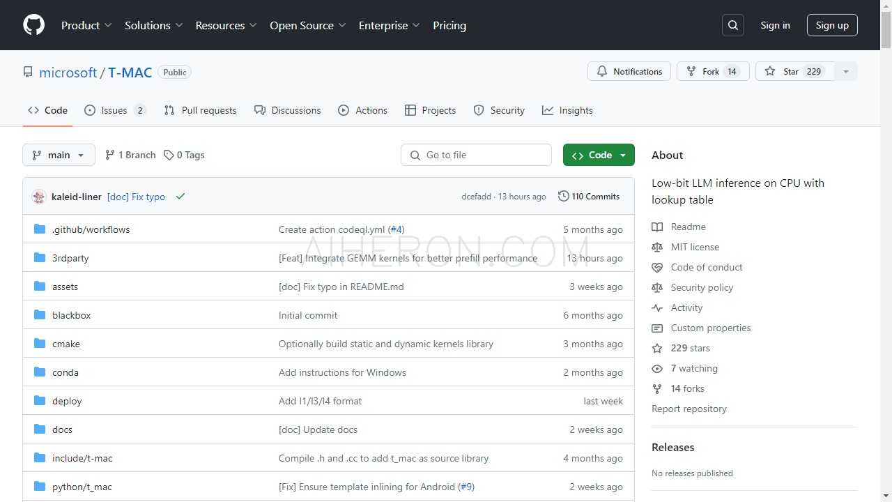This screenshot has height=502, width=892.
Task: Open the Product dropdown menu
Action: (86, 25)
